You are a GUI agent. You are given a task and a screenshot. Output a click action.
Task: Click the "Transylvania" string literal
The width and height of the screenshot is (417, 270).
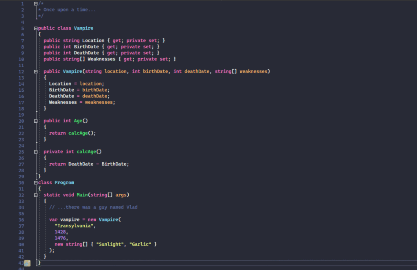point(74,226)
